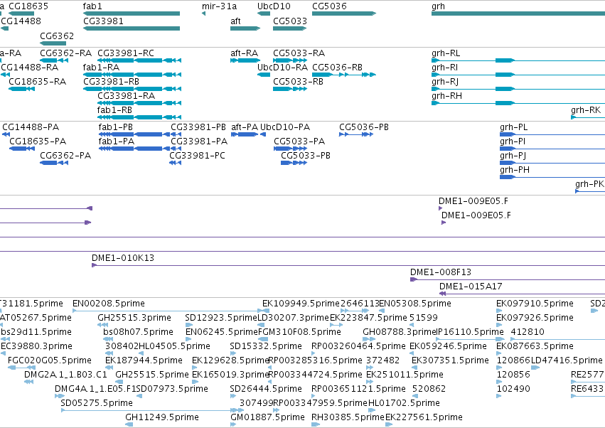Viewport: 605px width, 428px height.
Task: Select protein grh-PI
Action: pos(552,149)
